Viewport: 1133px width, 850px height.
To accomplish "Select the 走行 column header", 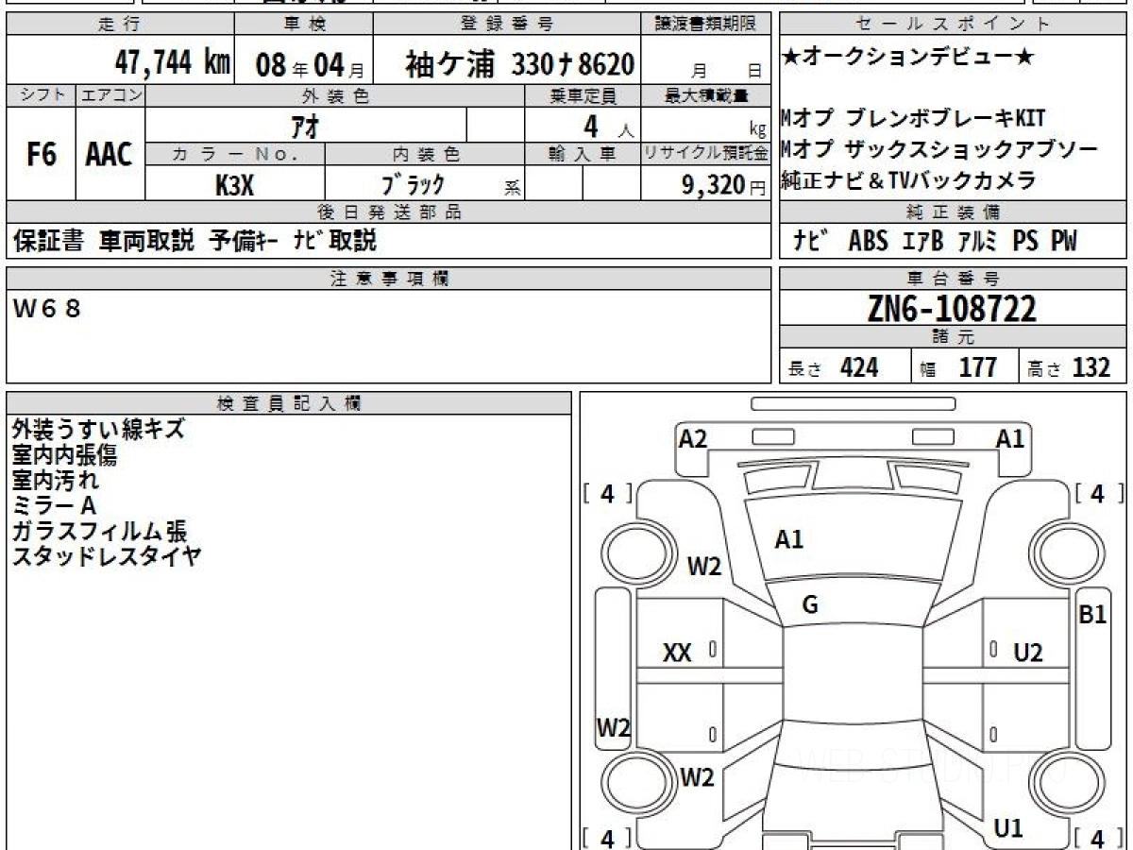I will coord(120,25).
